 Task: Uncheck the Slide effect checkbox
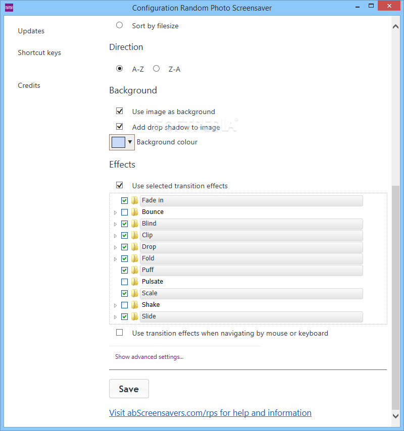point(124,316)
